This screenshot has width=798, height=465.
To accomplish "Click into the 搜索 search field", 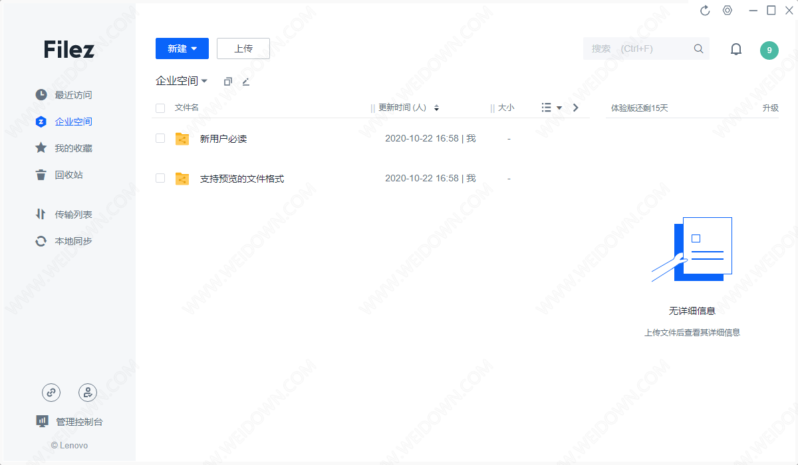I will (x=635, y=48).
